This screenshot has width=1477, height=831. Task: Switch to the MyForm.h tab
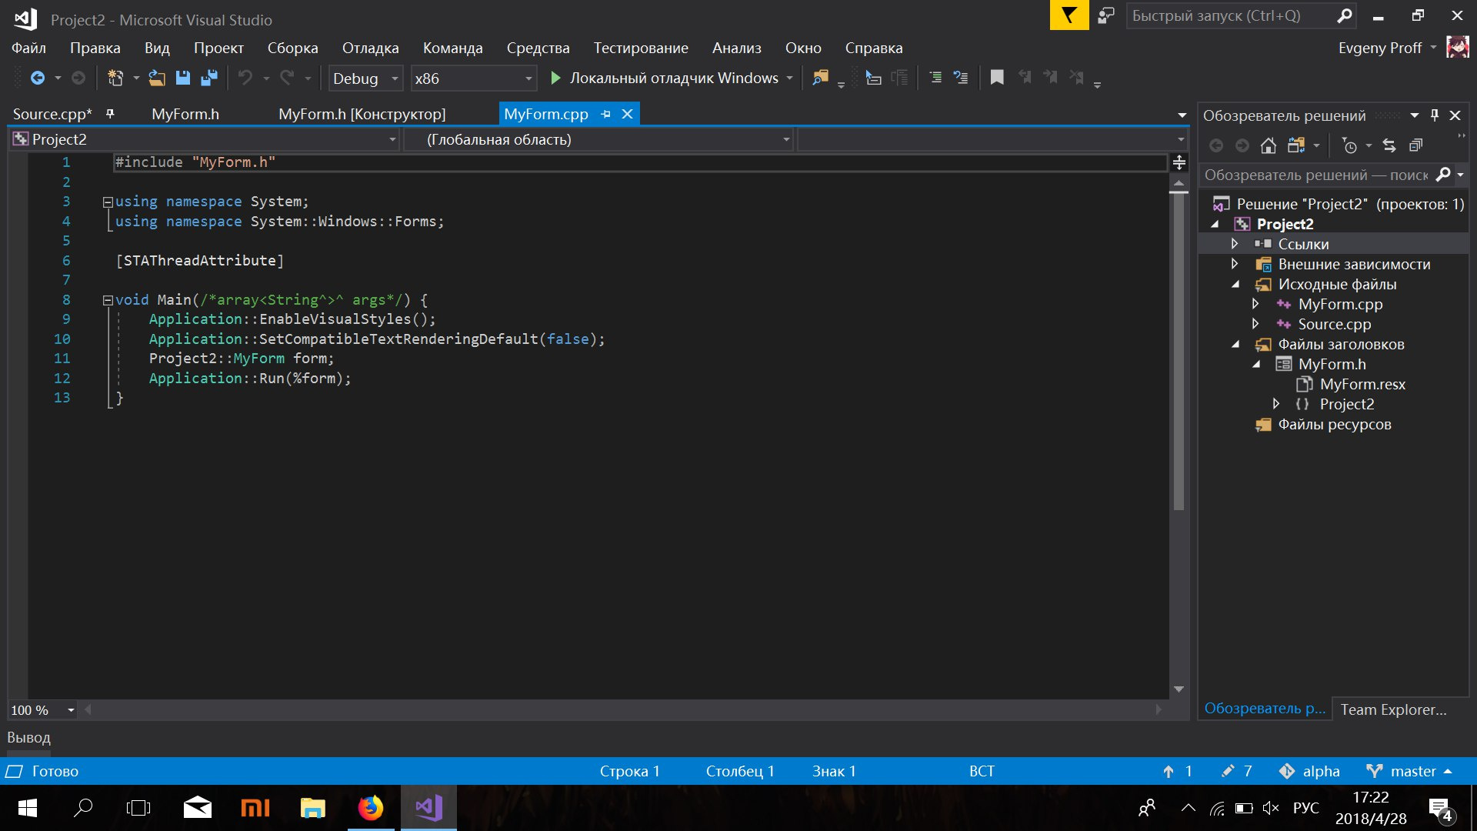tap(185, 114)
